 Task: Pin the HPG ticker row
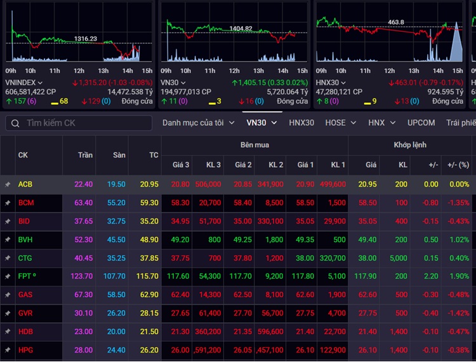click(8, 350)
